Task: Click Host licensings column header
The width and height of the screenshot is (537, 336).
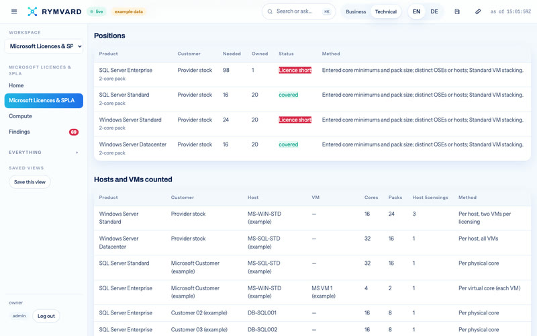Action: tap(430, 198)
